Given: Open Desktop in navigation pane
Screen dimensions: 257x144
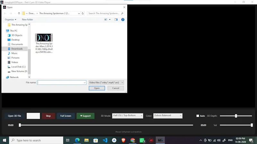Looking at the screenshot, I should point(13,40).
